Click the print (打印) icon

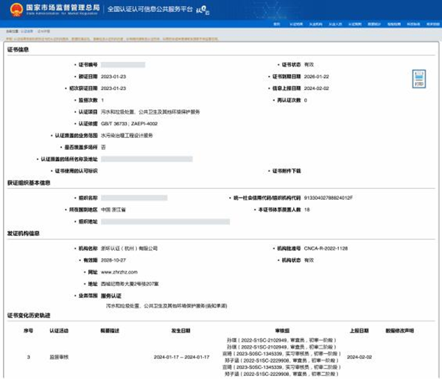click(418, 80)
